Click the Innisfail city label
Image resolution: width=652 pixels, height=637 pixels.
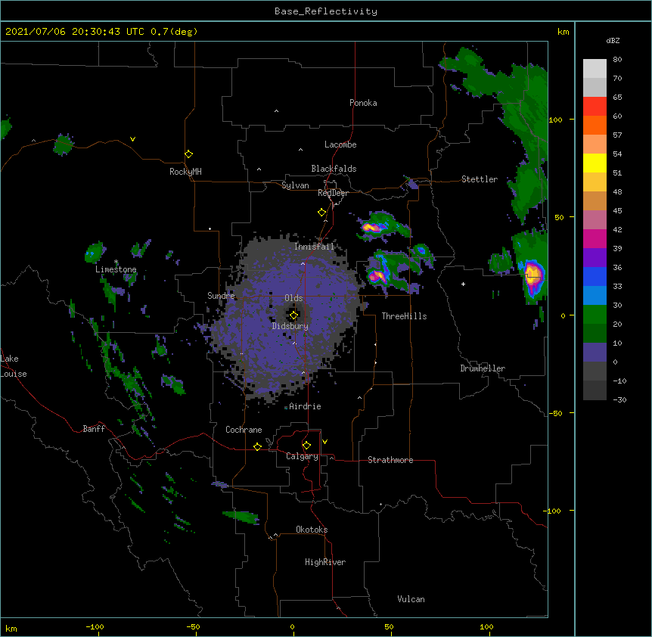coord(314,247)
